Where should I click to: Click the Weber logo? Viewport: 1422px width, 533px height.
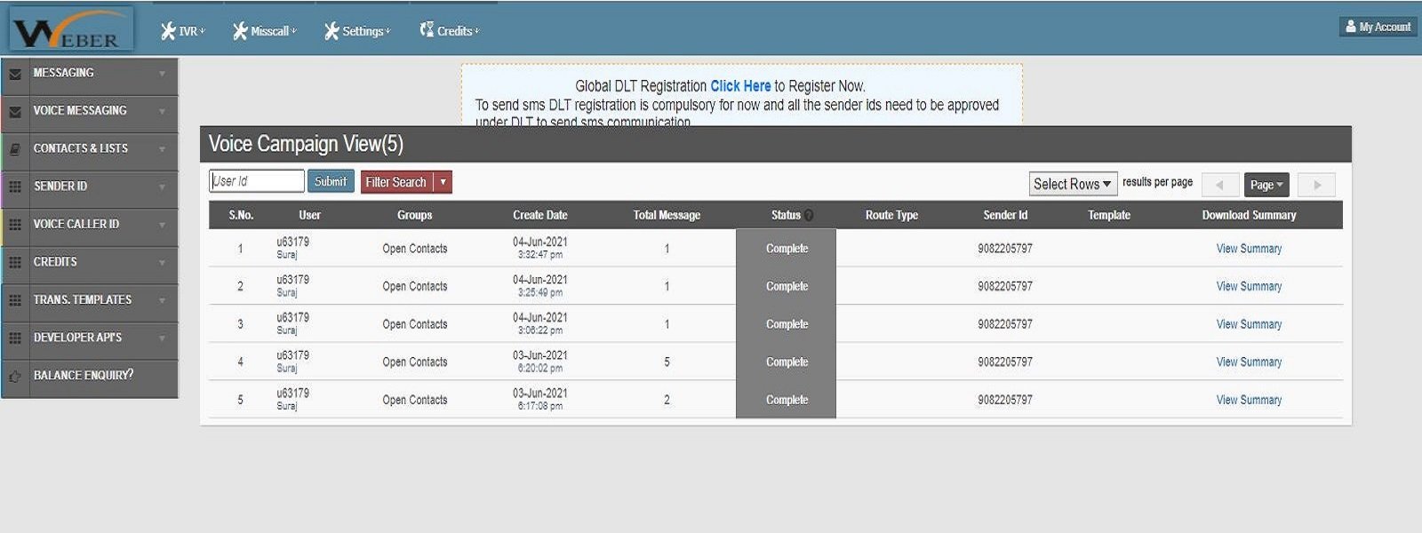tap(71, 29)
